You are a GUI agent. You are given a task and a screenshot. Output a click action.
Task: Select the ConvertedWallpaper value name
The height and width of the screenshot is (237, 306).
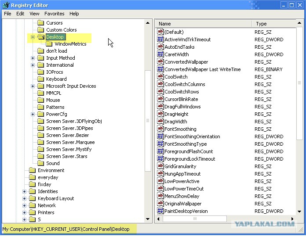pos(186,62)
